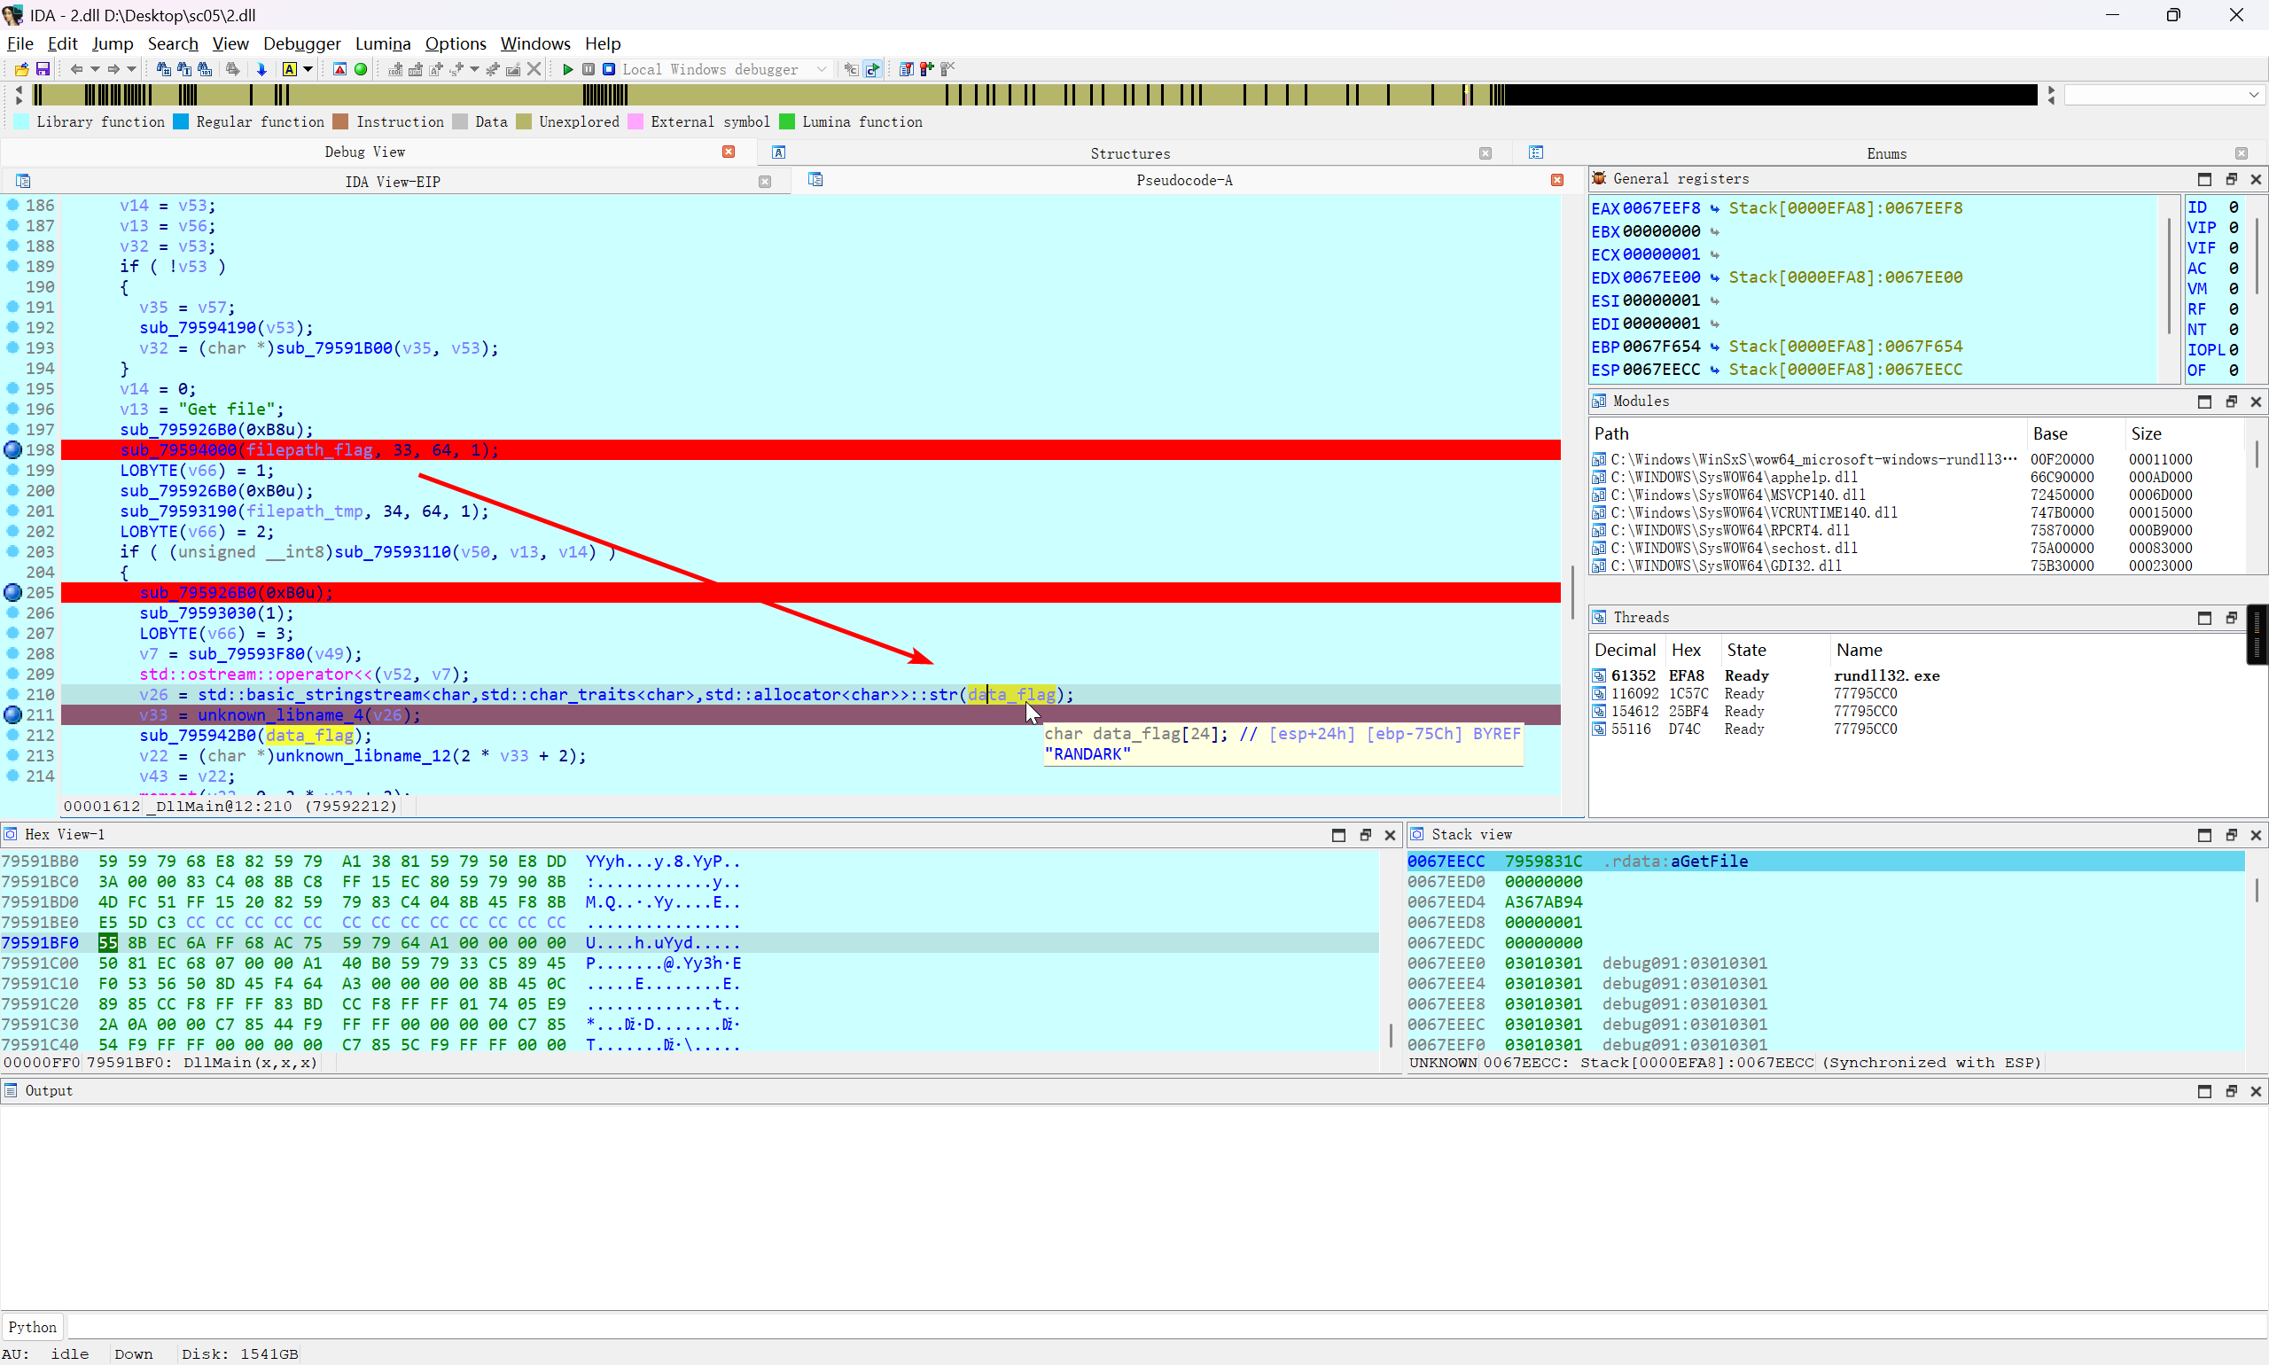Jump back with the left arrow icon
Viewport: 2269px width, 1365px height.
[x=76, y=69]
